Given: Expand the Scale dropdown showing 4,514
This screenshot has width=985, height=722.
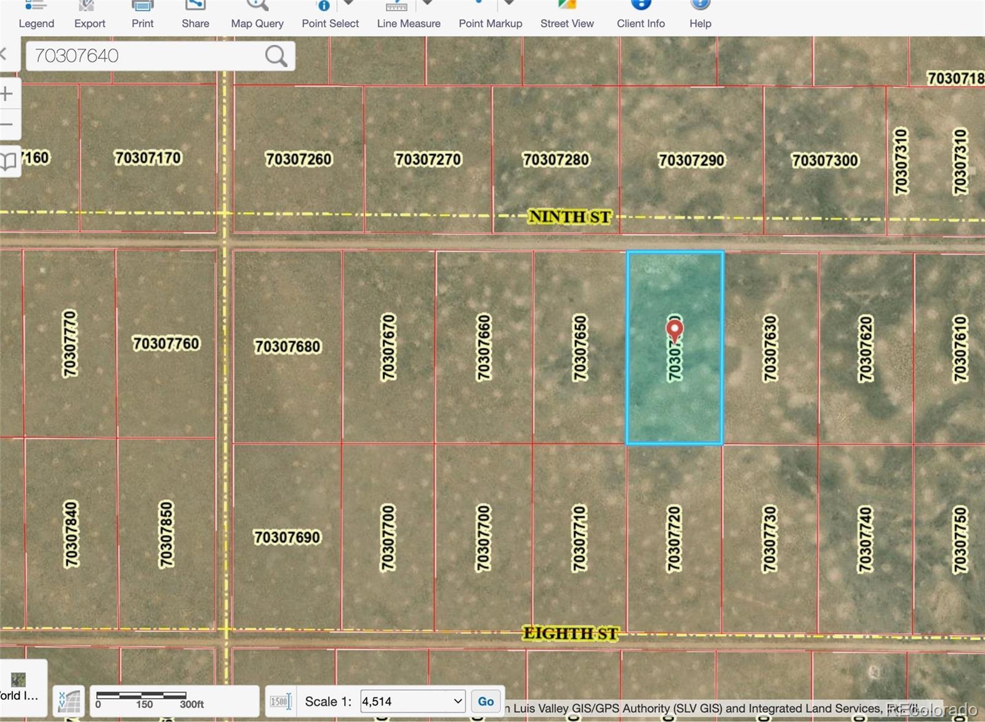Looking at the screenshot, I should click(457, 701).
